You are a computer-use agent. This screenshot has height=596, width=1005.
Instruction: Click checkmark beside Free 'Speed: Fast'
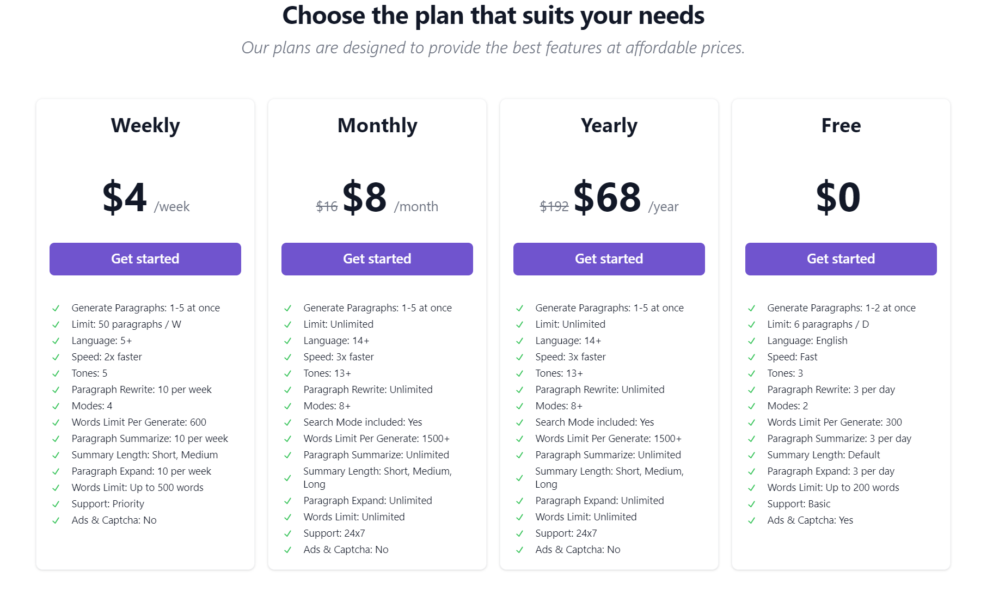tap(752, 358)
